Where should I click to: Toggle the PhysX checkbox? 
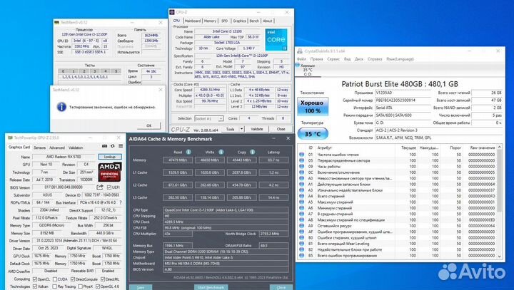[80, 286]
